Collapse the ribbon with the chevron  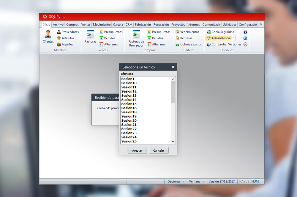point(261,24)
